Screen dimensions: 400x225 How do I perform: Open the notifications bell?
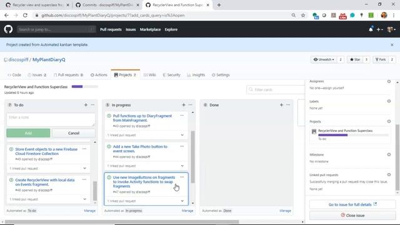pos(371,29)
